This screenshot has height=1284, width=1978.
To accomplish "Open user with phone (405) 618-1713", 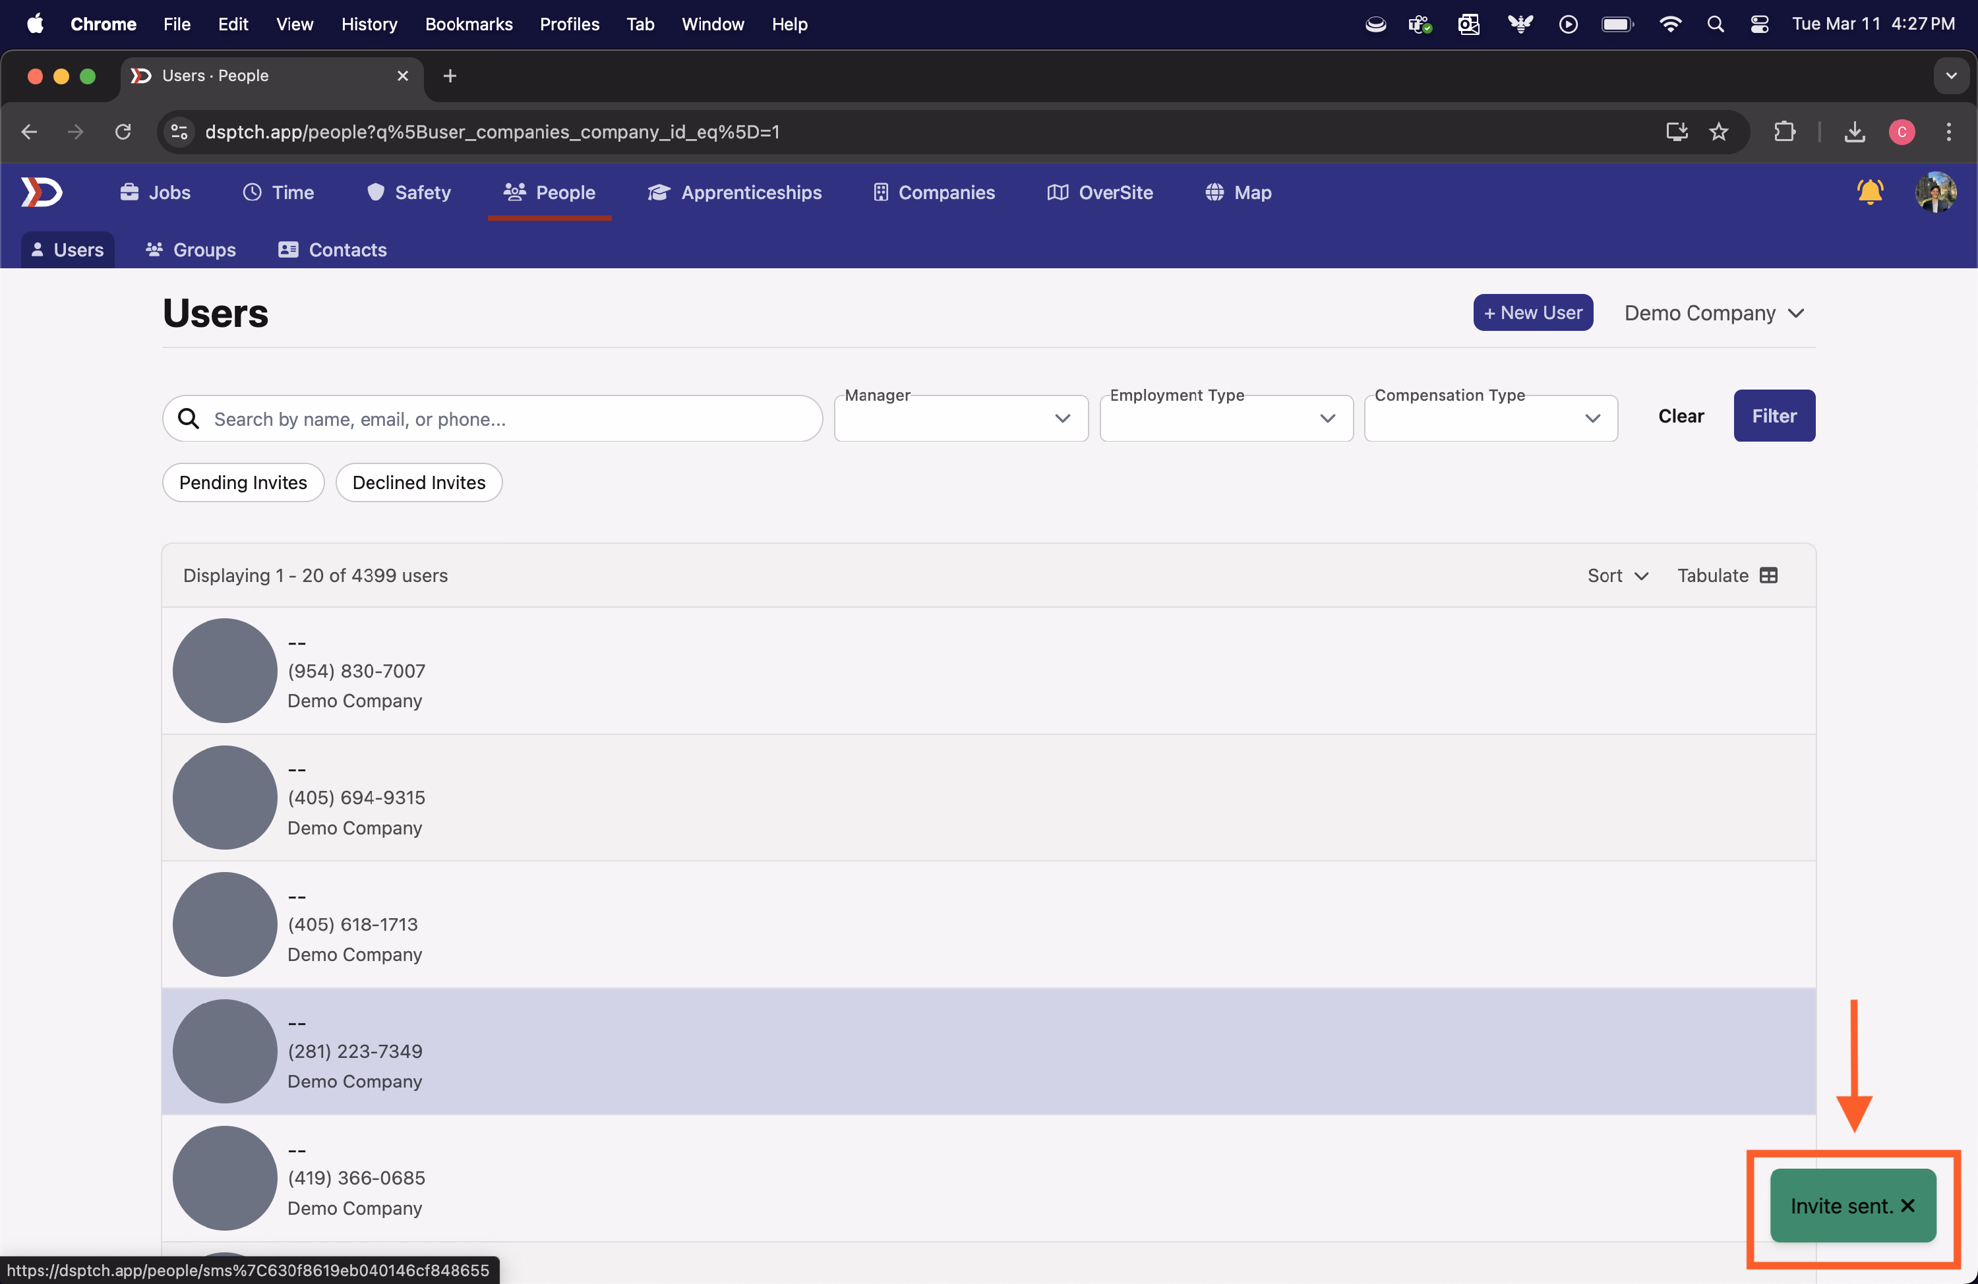I will pos(988,924).
